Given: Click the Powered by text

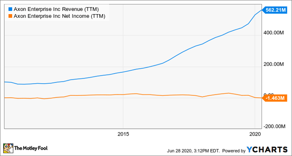Looking at the screenshot, I should point(234,150).
